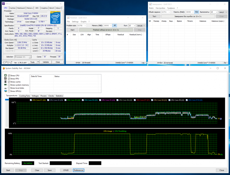Toggle CPU Core #5 graph checkbox
The image size is (230, 175).
[100, 100]
